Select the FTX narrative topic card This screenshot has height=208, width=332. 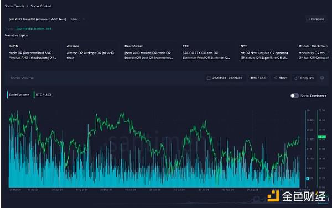[206, 52]
